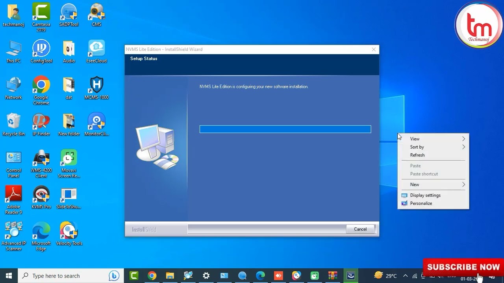Open Chrome from the taskbar

[x=152, y=276]
